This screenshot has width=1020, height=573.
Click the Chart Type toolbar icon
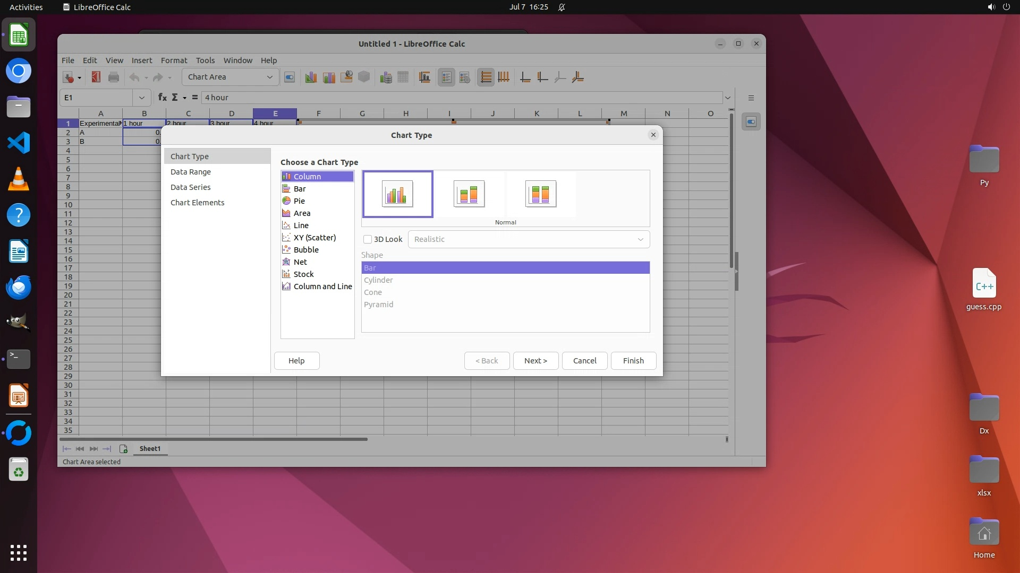tap(311, 77)
